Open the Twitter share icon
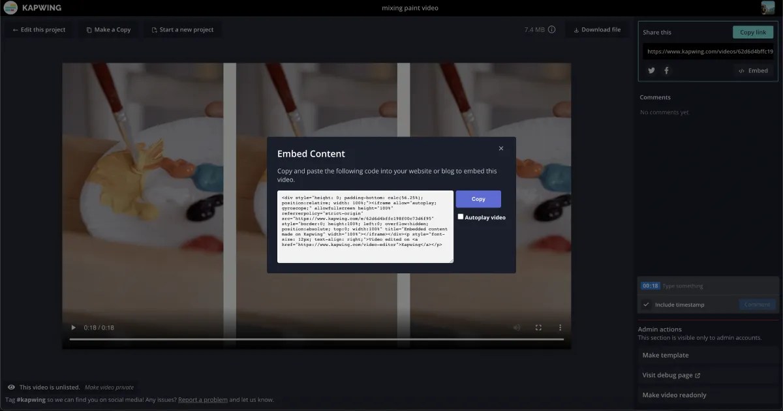Image resolution: width=783 pixels, height=411 pixels. click(651, 70)
